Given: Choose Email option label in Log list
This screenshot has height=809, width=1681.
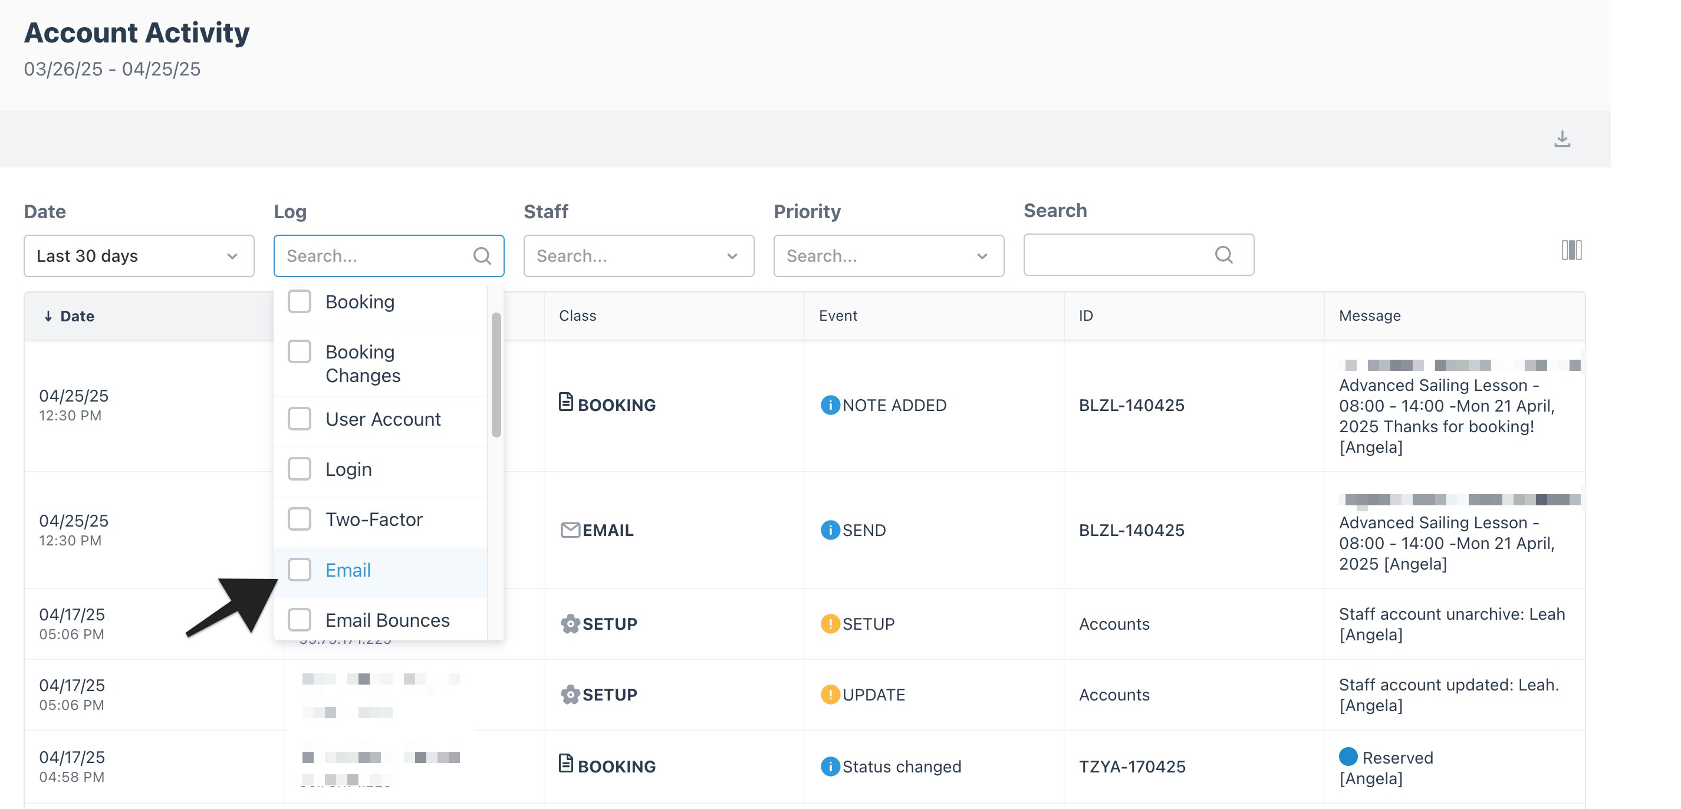Looking at the screenshot, I should (348, 570).
